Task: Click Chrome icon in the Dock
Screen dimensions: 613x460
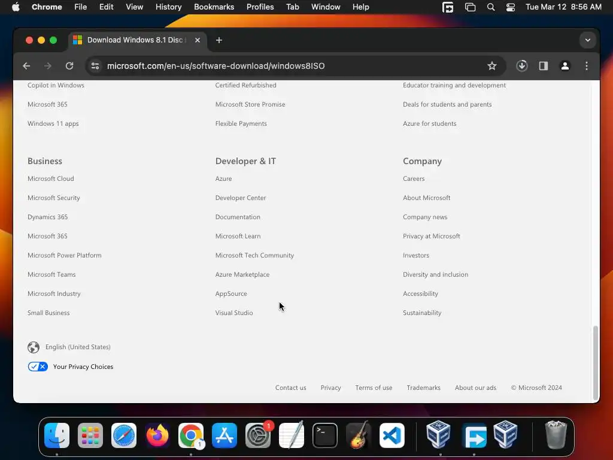Action: click(x=191, y=435)
